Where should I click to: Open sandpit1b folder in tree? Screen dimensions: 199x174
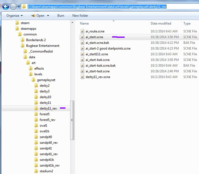pyautogui.click(x=44, y=160)
